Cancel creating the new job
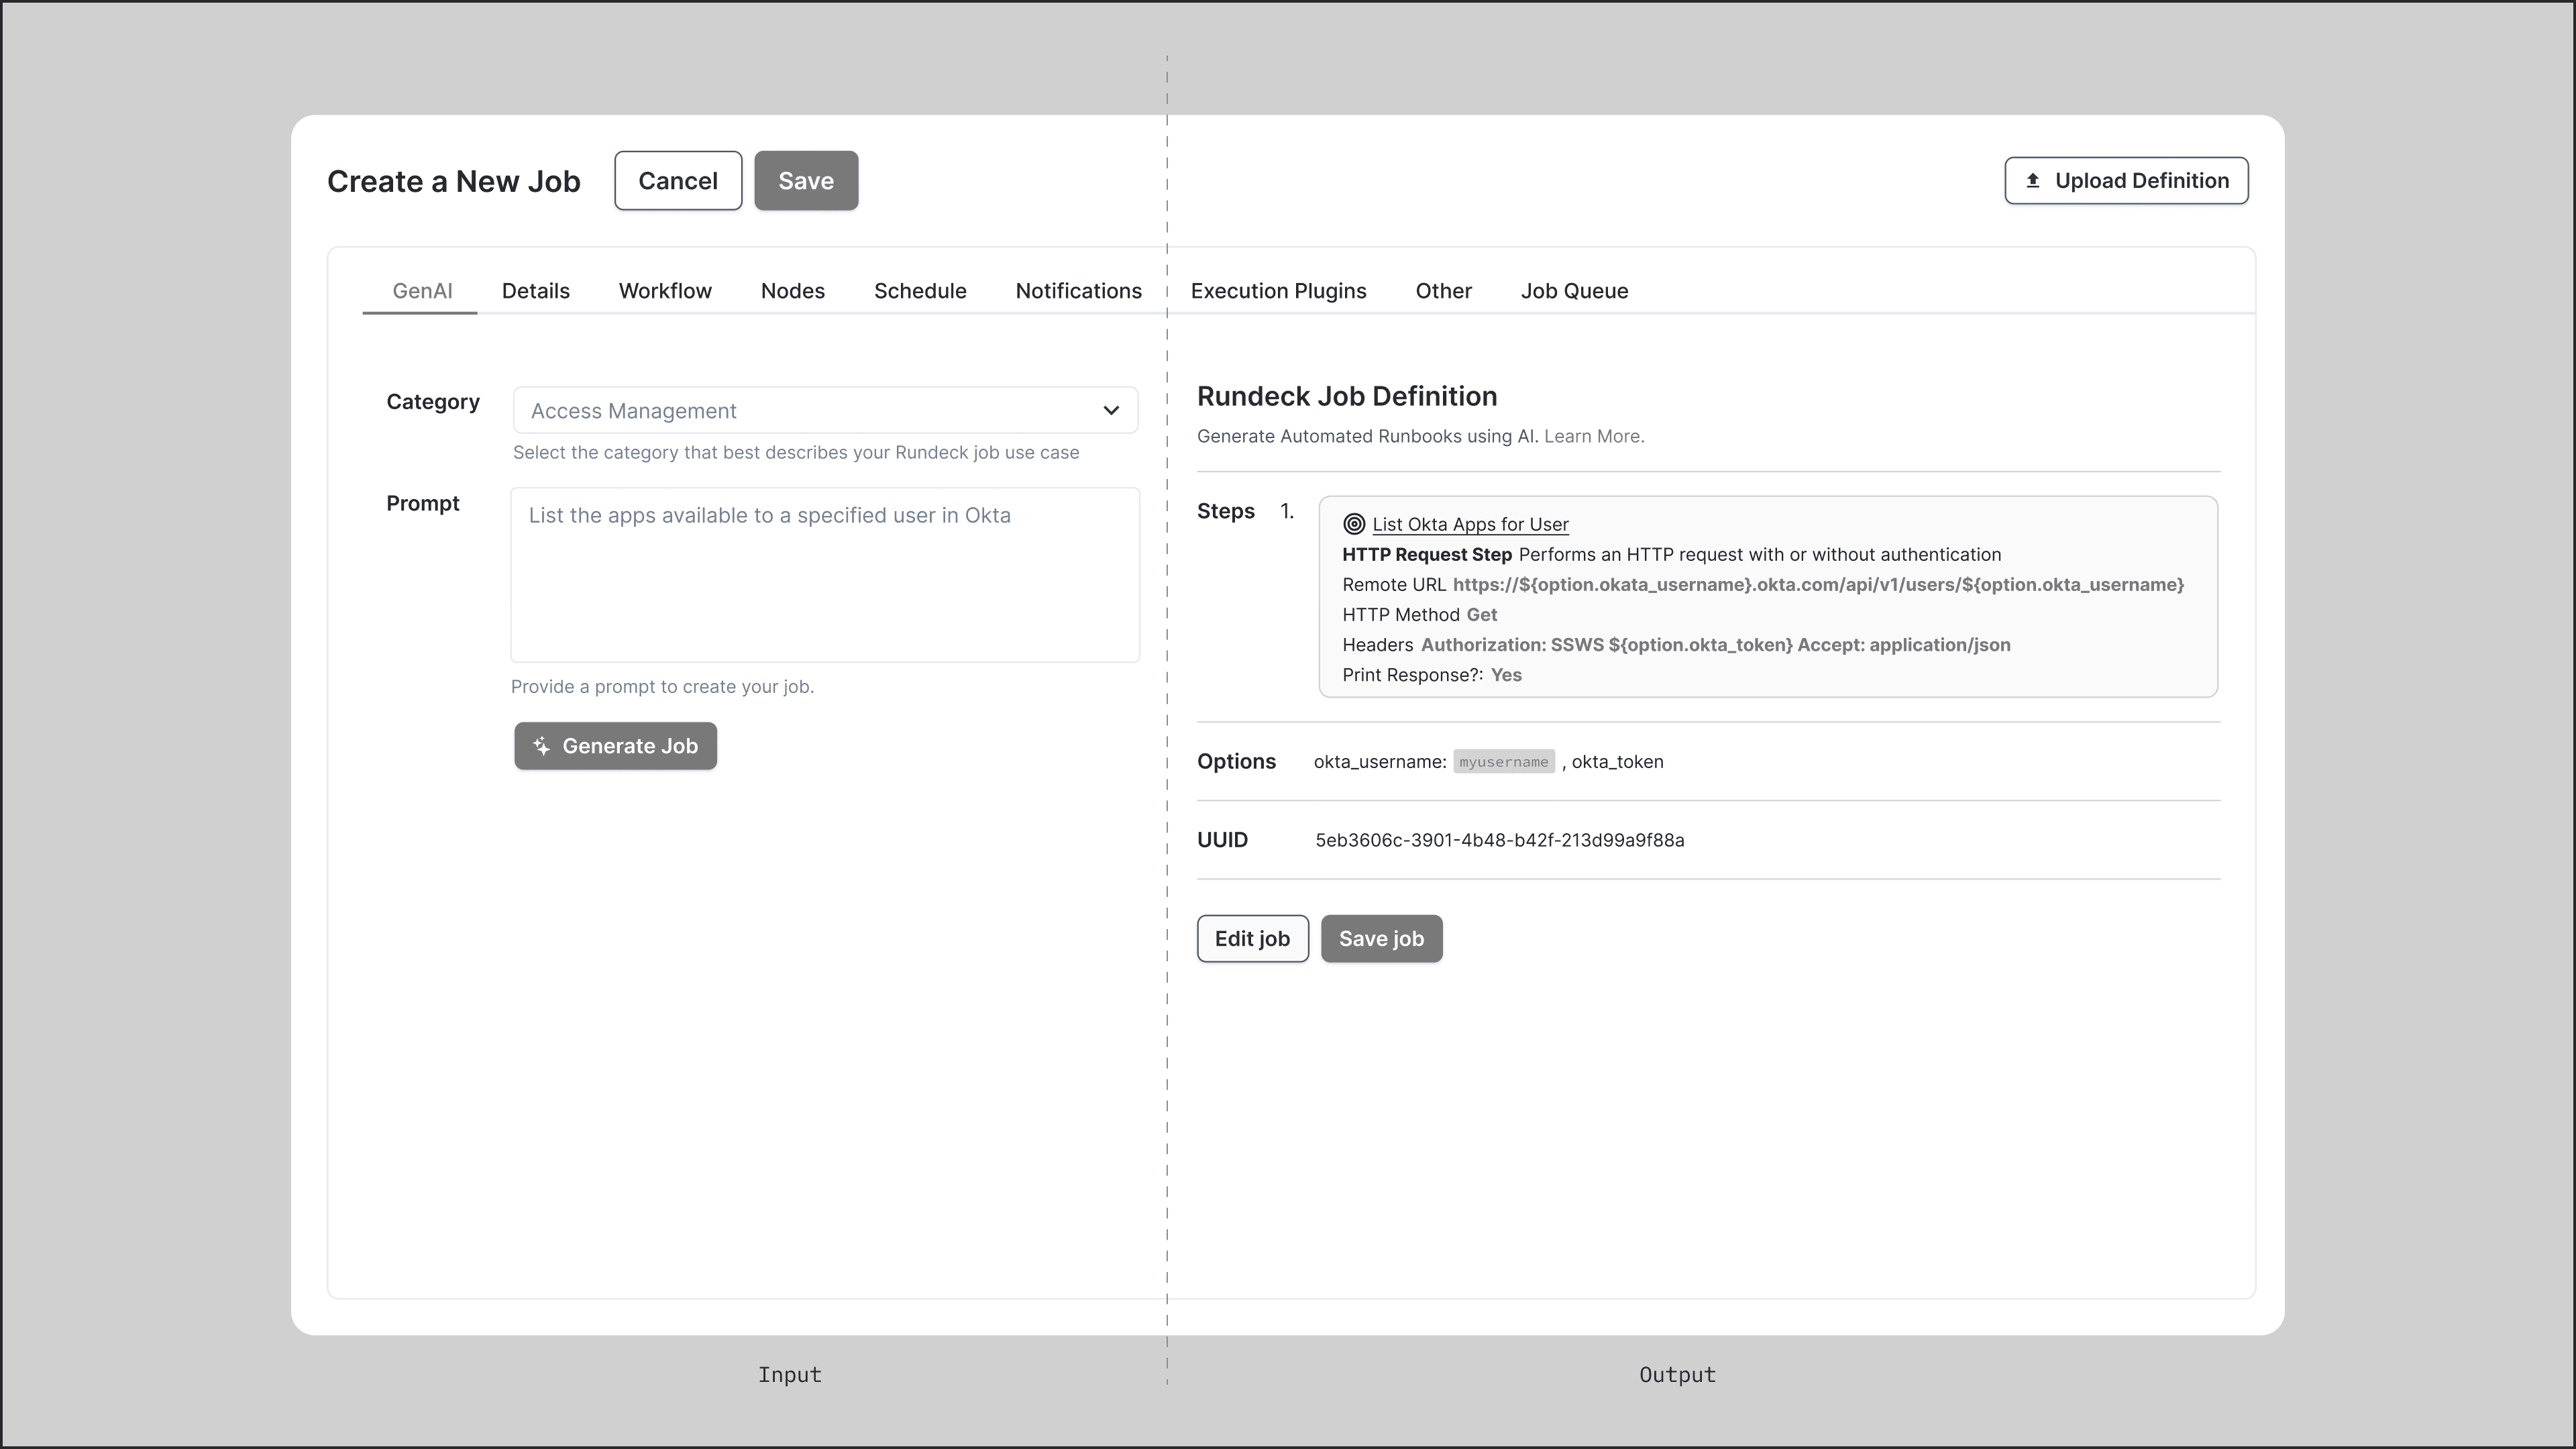The width and height of the screenshot is (2576, 1449). tap(677, 180)
